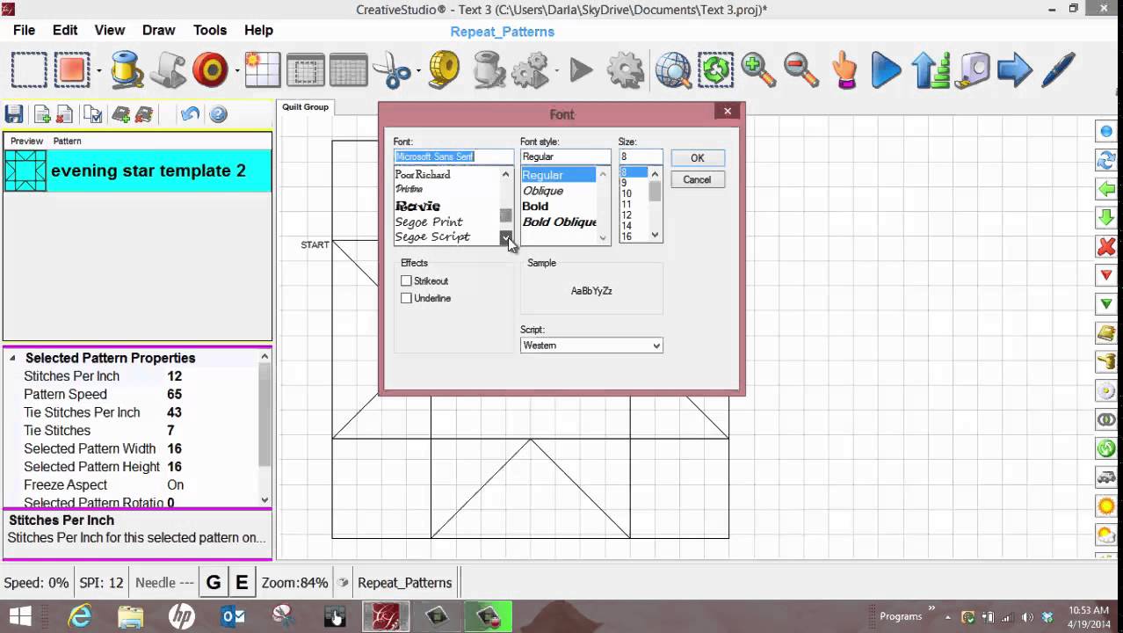Select Bold Oblique font style
Viewport: 1123px width, 633px height.
tap(559, 222)
